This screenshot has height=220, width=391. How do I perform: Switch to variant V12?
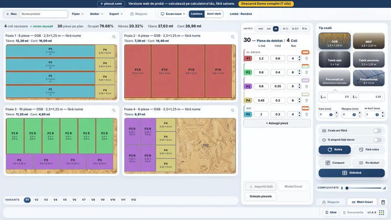(133, 200)
